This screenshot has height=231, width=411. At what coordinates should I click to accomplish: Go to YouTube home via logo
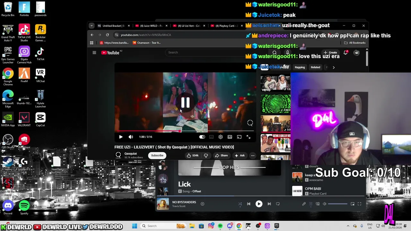pyautogui.click(x=110, y=53)
